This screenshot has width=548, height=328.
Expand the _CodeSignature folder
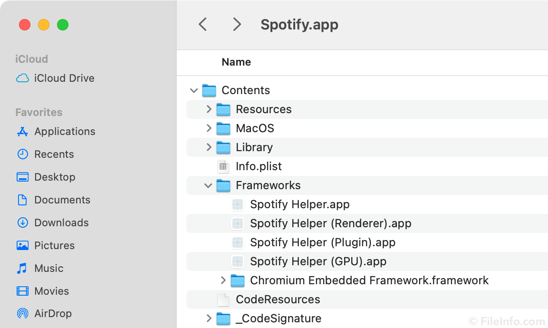209,318
